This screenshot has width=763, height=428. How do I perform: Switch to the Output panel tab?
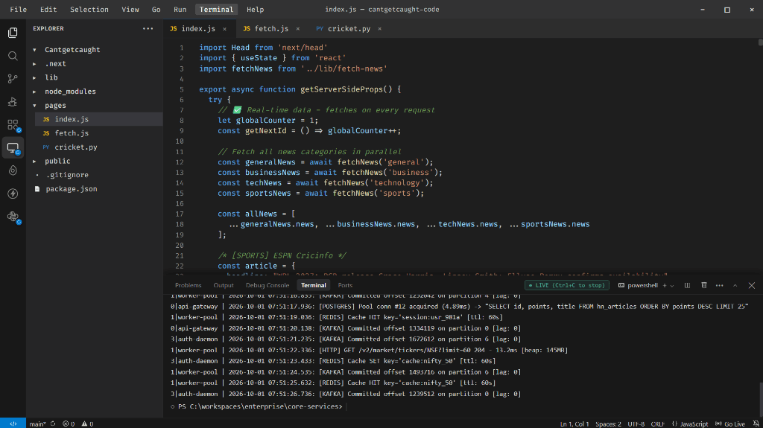coord(224,286)
